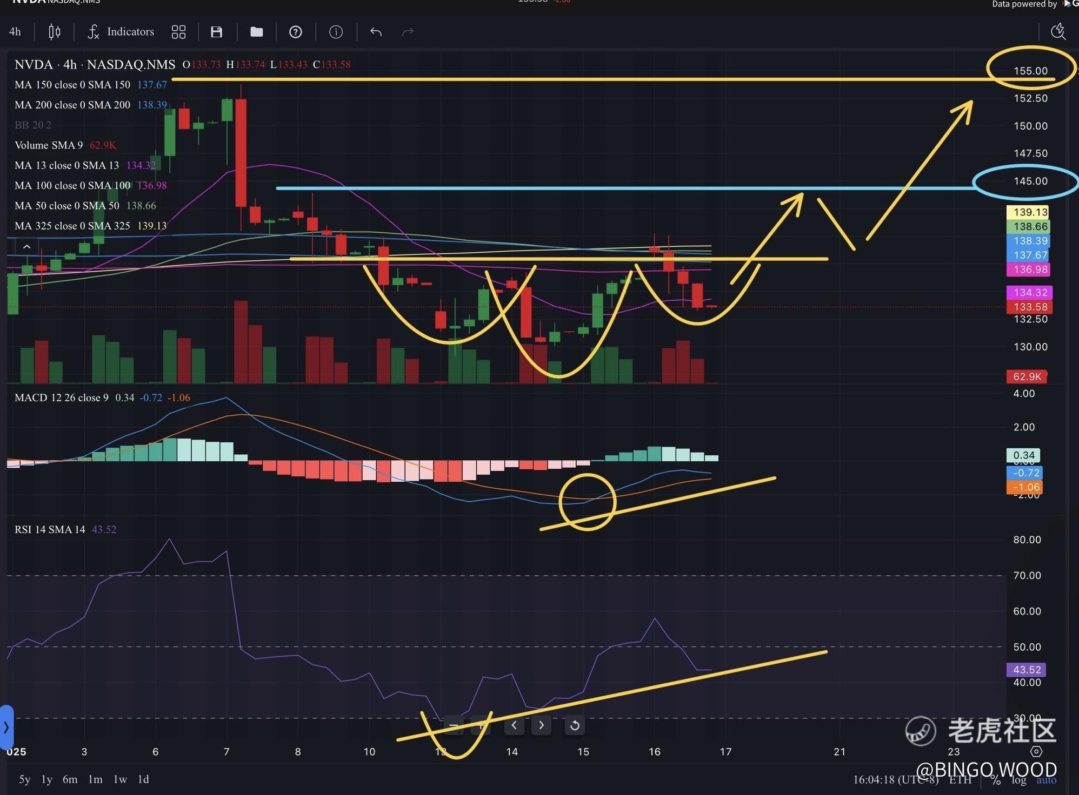Undo the last chart action
Viewport: 1079px width, 795px height.
click(x=376, y=32)
